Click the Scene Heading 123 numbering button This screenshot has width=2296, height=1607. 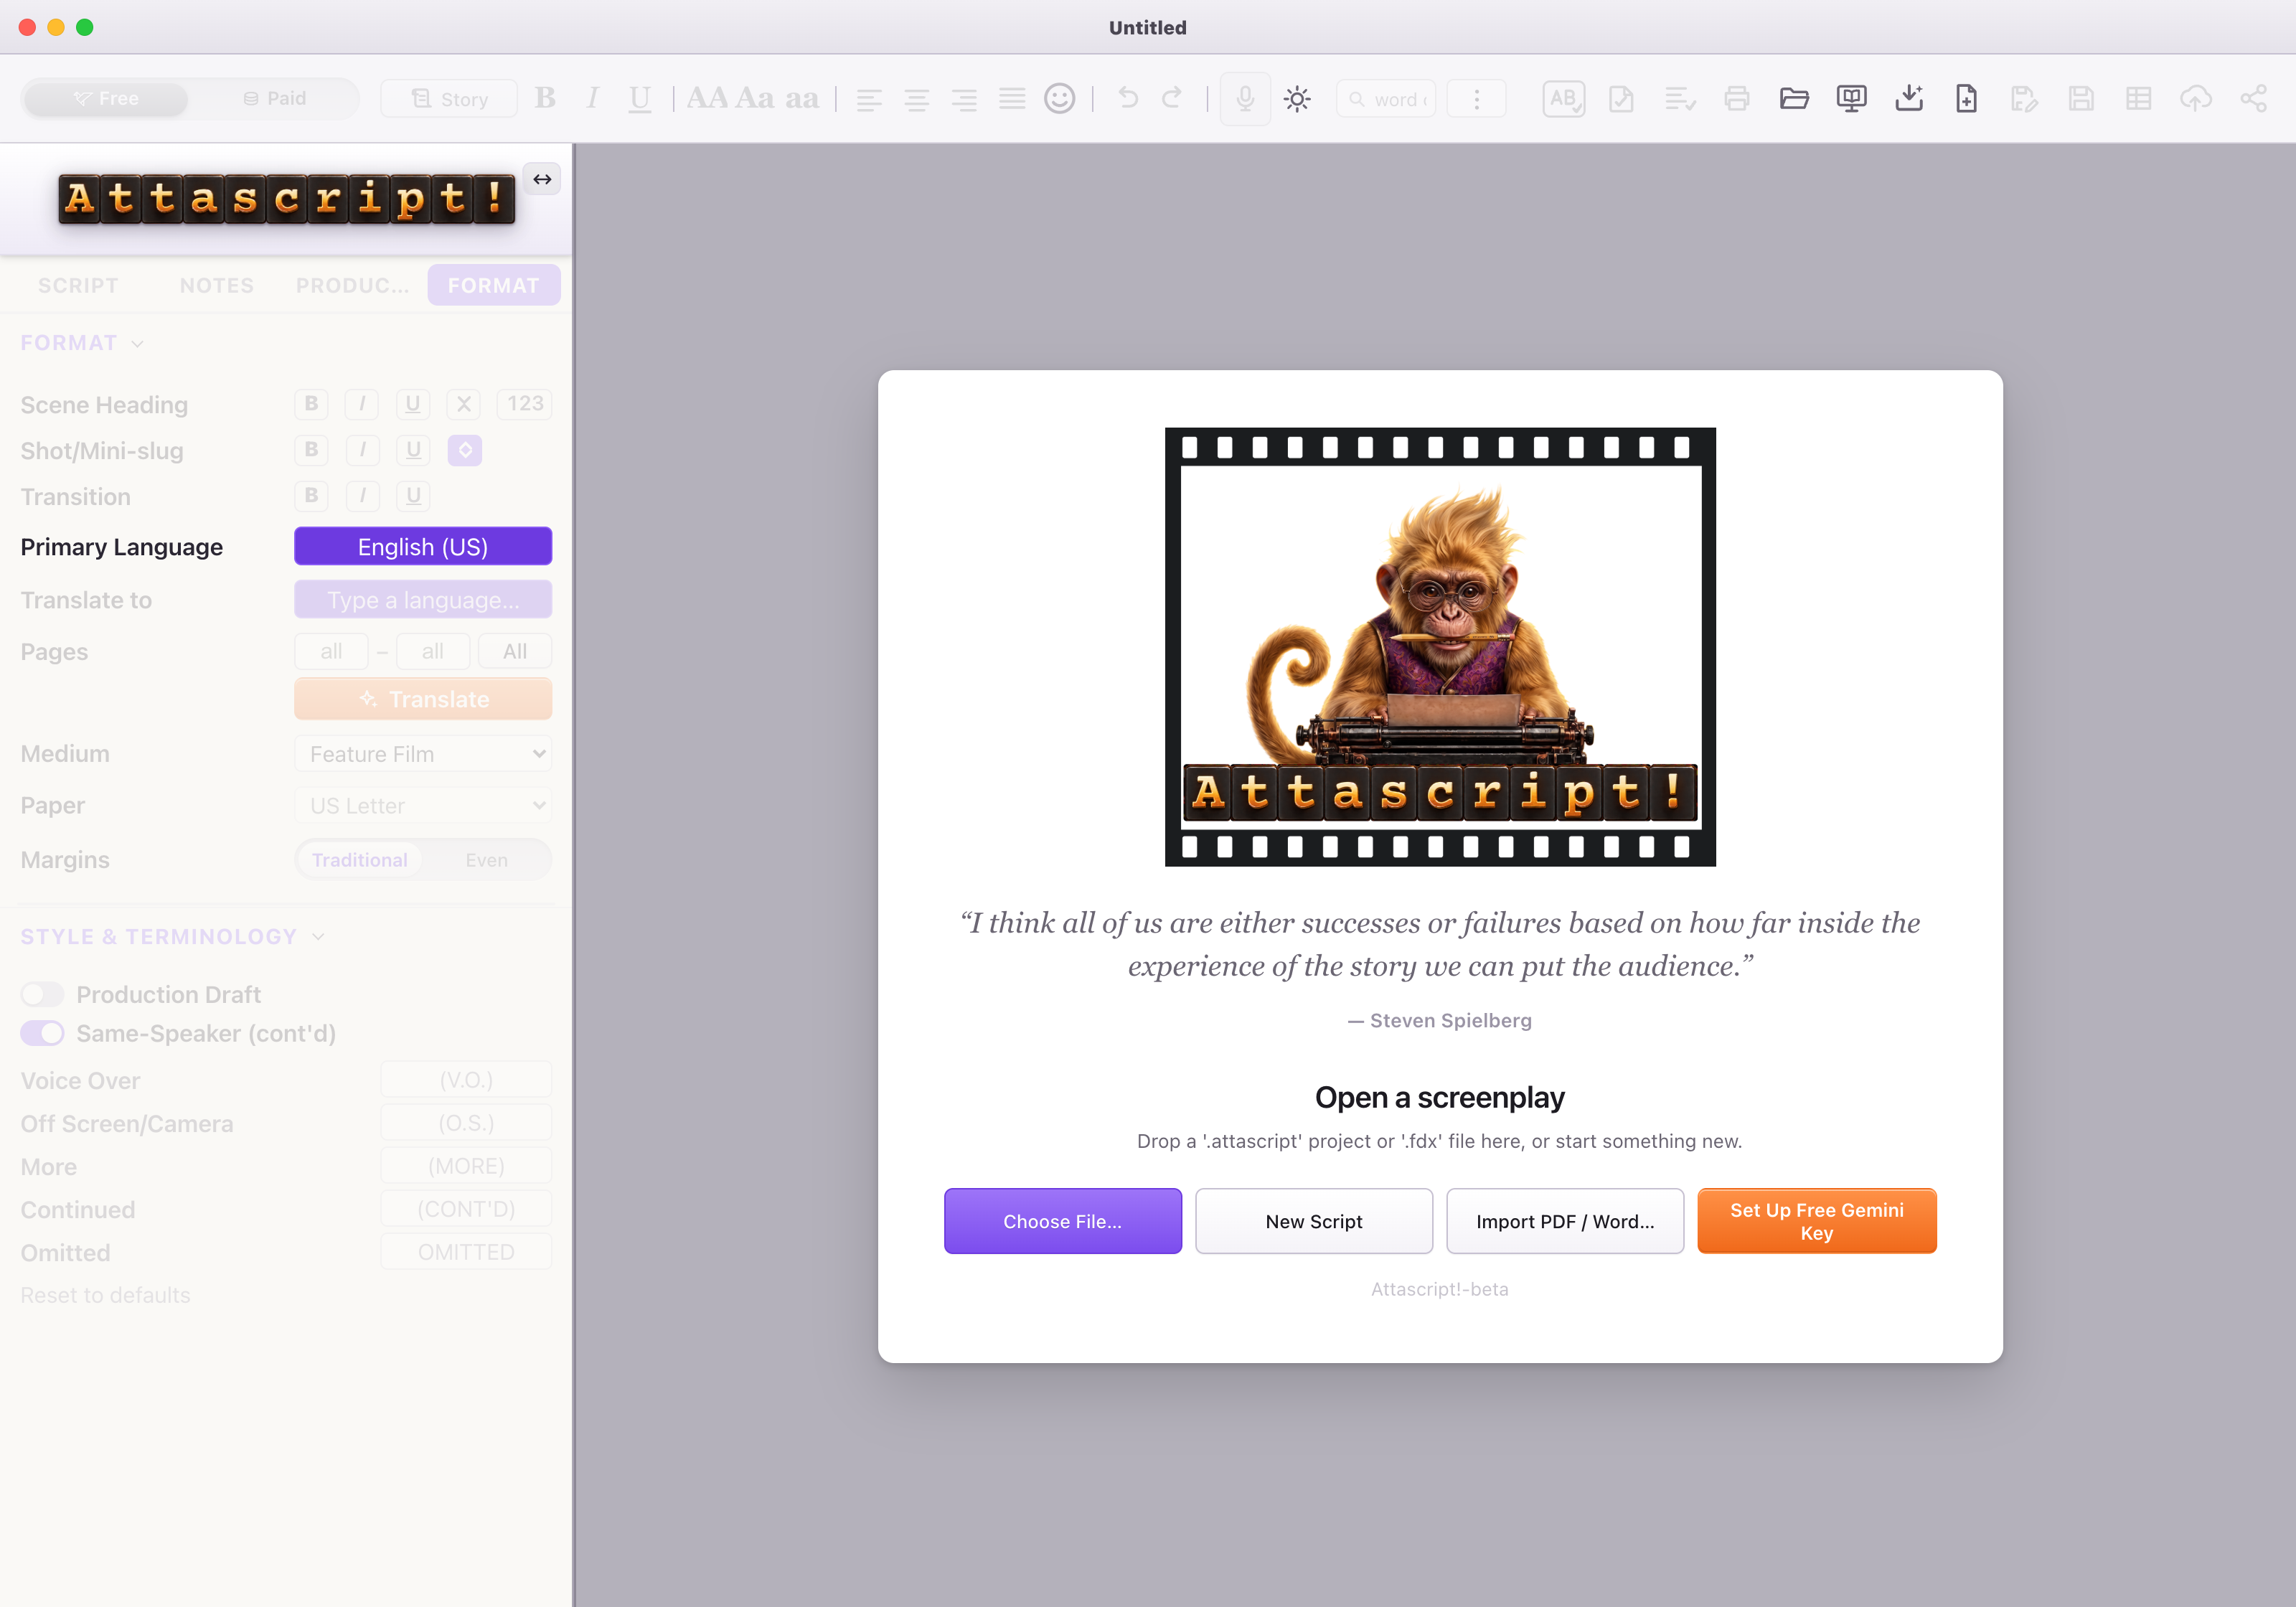click(525, 404)
